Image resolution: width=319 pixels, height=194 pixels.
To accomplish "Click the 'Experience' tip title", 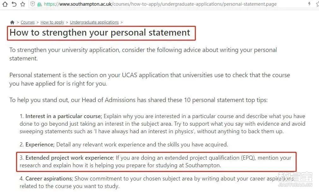I will (39, 145).
